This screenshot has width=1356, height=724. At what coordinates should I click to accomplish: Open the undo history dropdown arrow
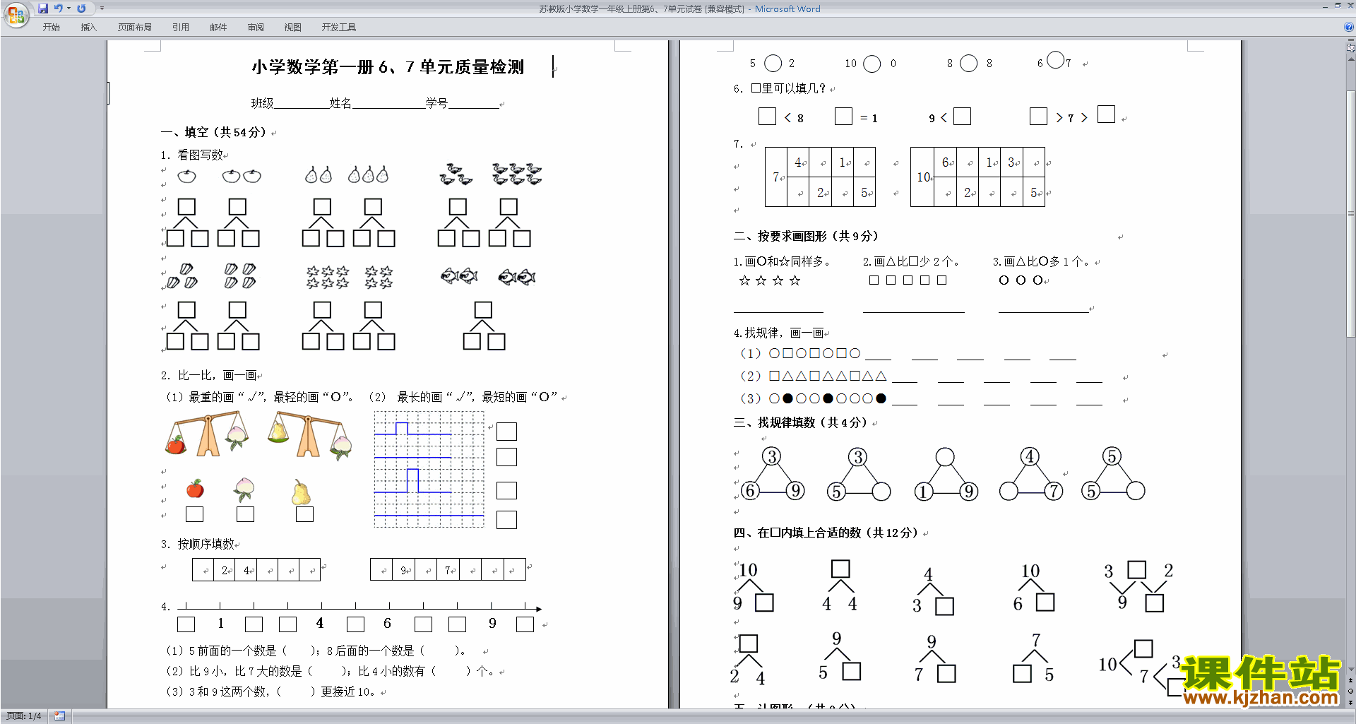tap(69, 8)
